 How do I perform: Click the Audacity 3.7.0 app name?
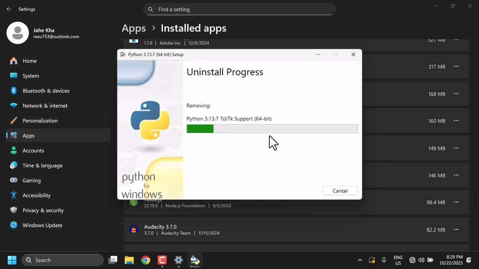pyautogui.click(x=160, y=227)
